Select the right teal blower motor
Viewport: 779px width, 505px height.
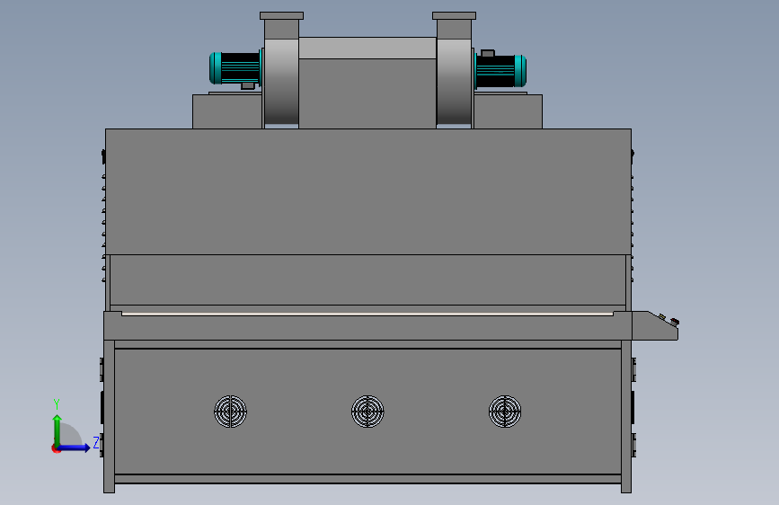(x=500, y=71)
